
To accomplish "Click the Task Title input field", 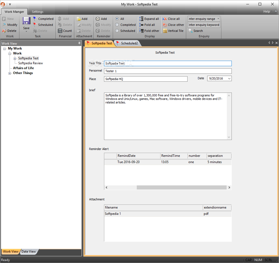I will point(168,63).
